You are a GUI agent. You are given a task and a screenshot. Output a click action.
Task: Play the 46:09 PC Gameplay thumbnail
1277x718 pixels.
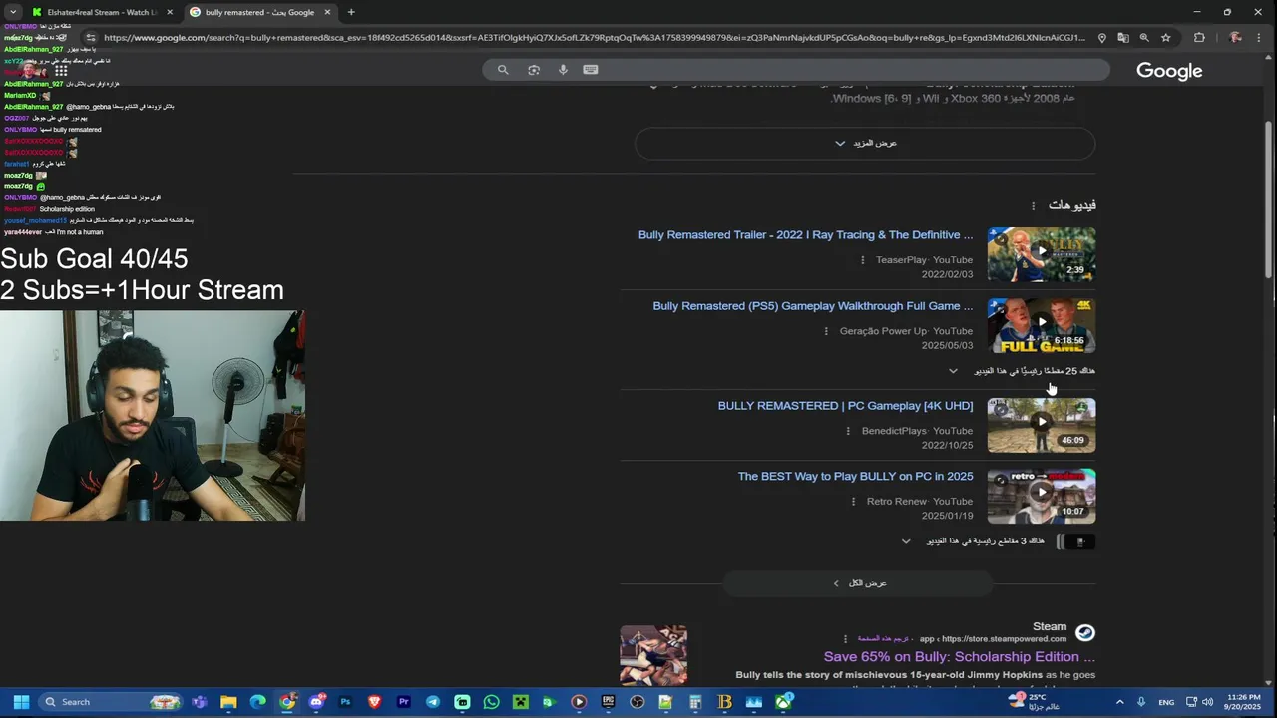1042,425
